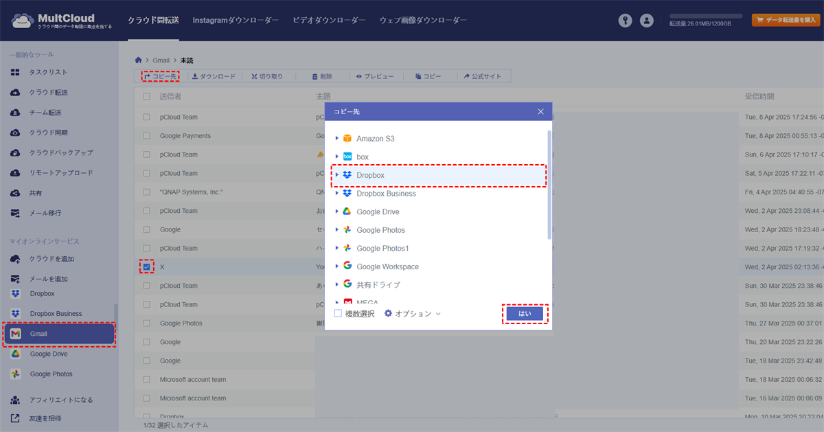Image resolution: width=824 pixels, height=432 pixels.
Task: Check the Google Payments email row
Action: coord(146,136)
